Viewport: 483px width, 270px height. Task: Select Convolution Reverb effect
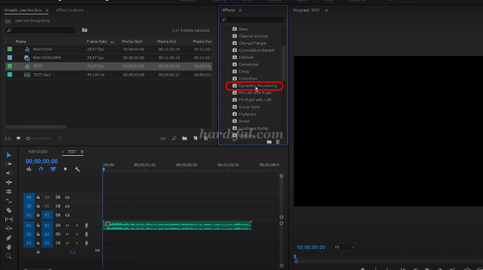point(256,50)
